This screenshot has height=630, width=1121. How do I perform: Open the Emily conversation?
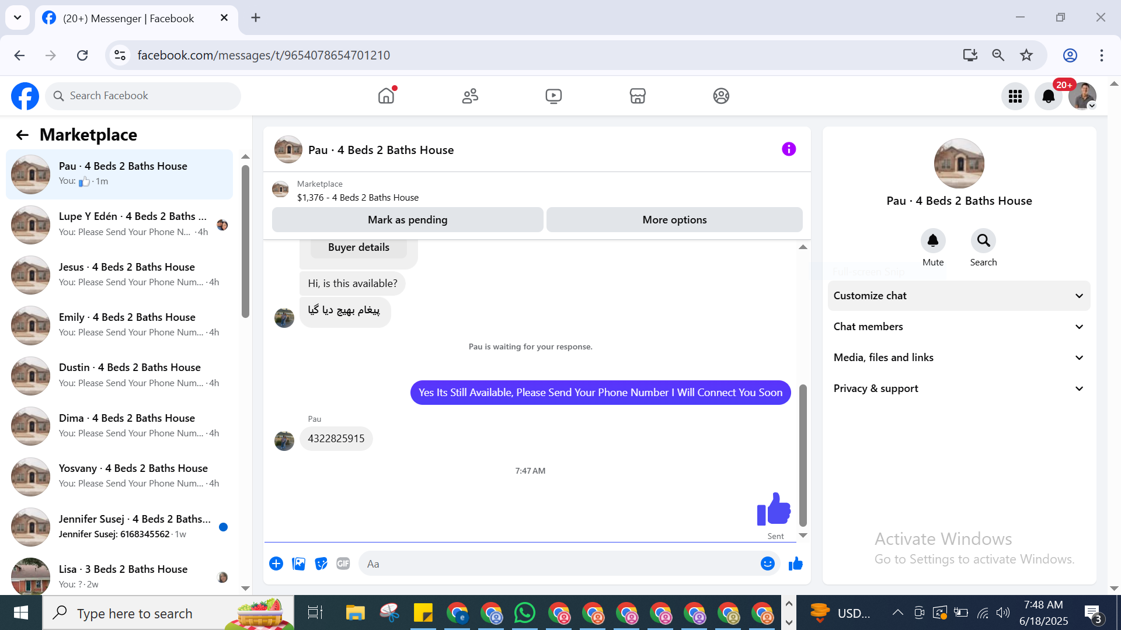click(119, 325)
